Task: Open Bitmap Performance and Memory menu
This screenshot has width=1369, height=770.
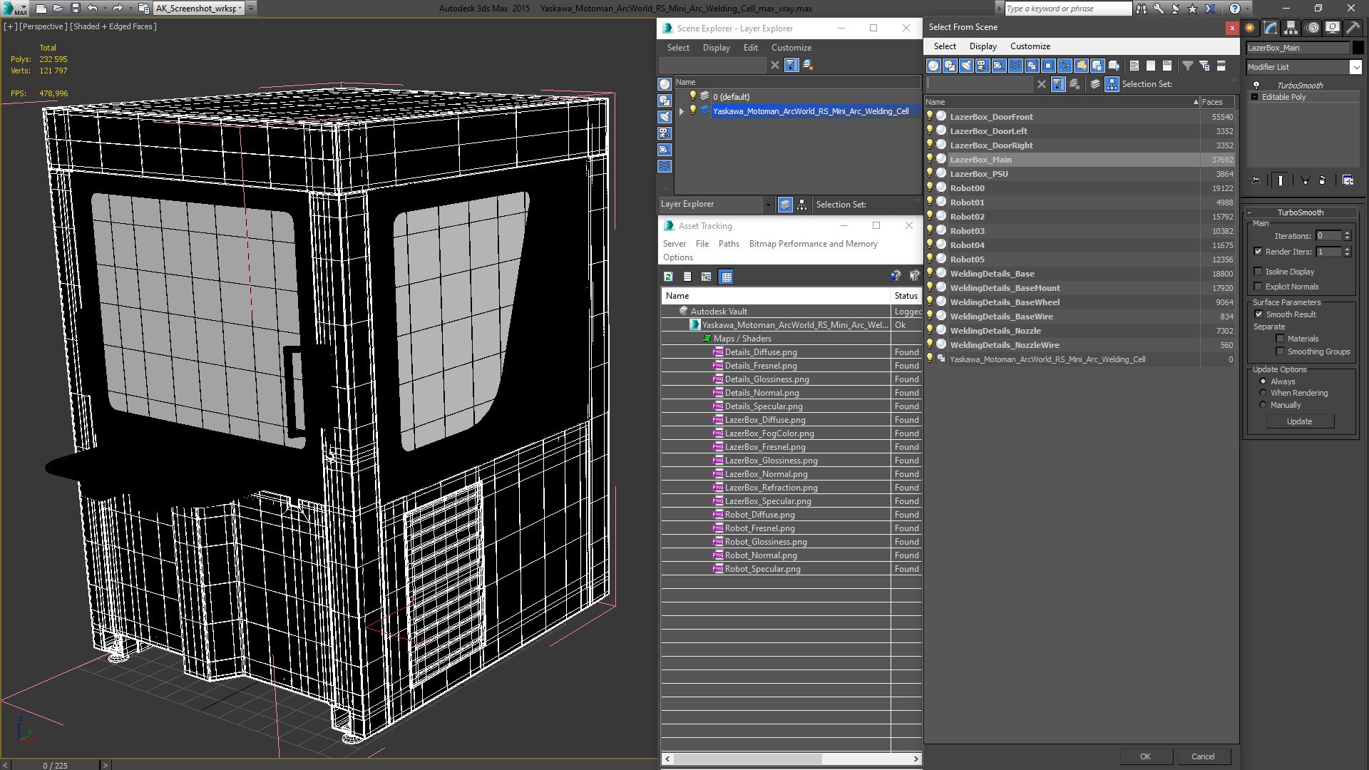Action: click(x=813, y=244)
